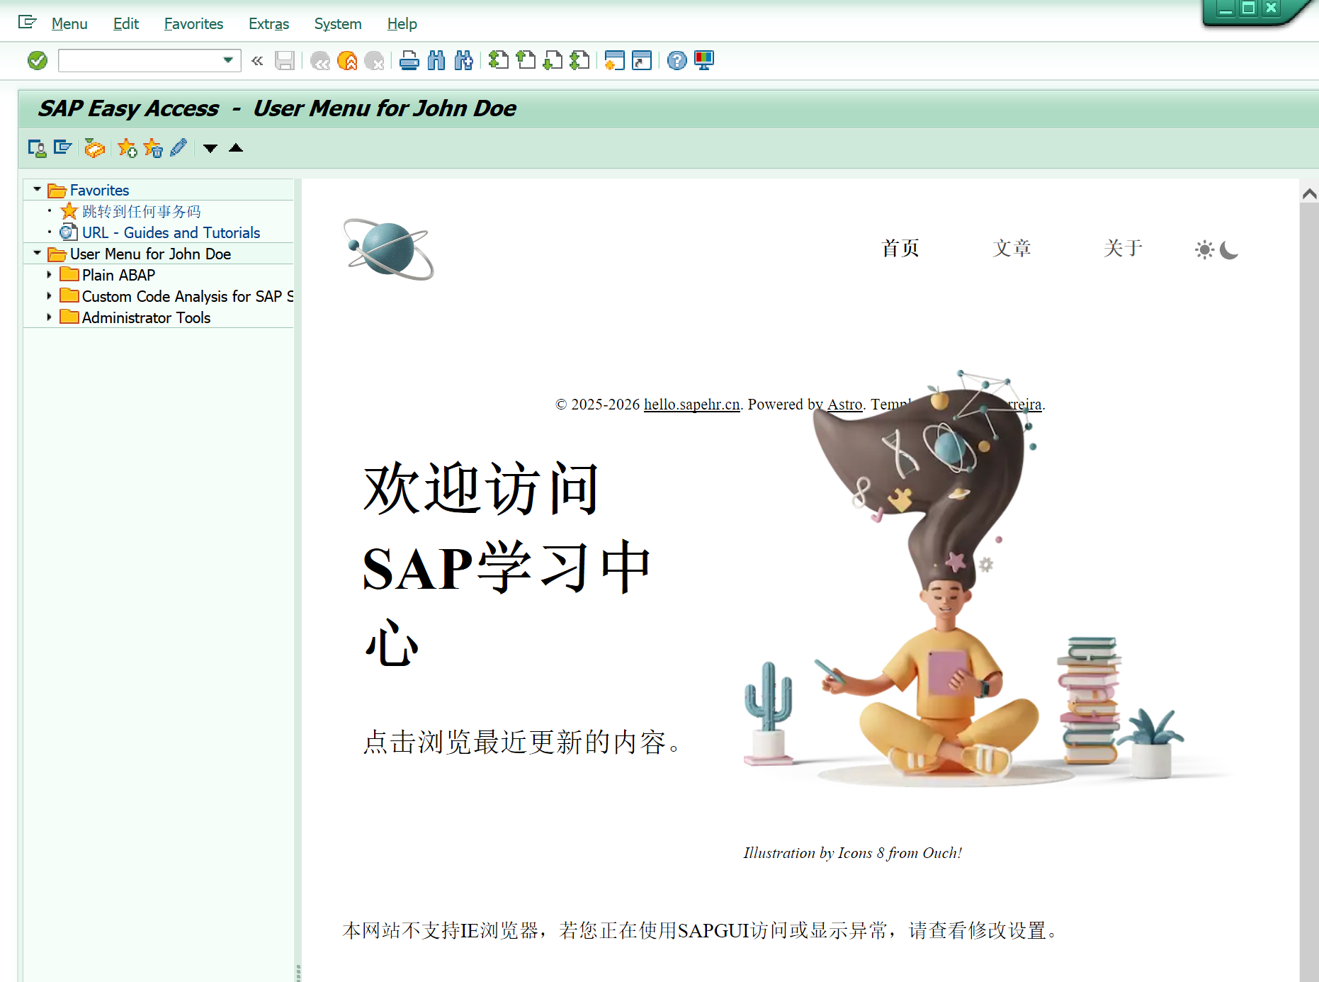Select User Menu for John Doe folder label
Screen dimensions: 1319x982
tap(150, 254)
